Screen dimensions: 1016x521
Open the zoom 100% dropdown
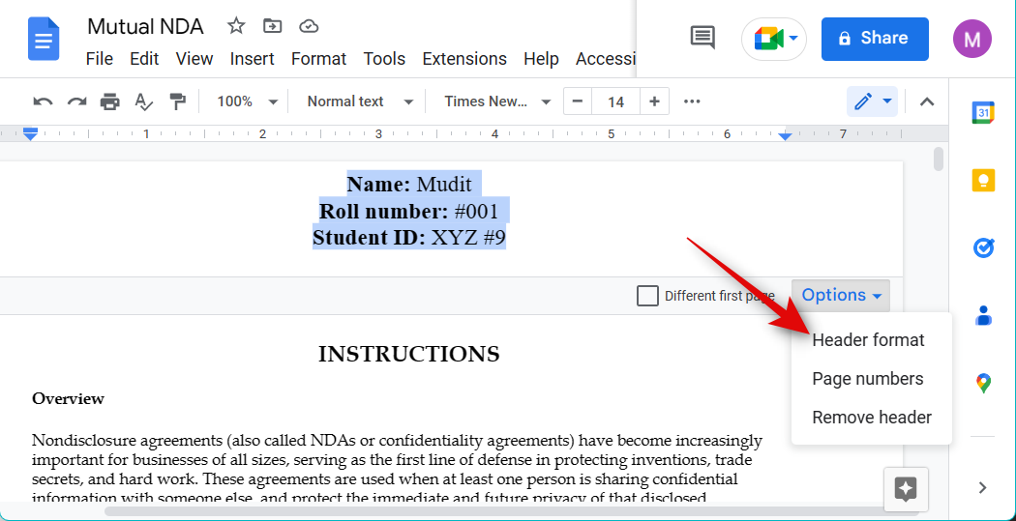[247, 101]
